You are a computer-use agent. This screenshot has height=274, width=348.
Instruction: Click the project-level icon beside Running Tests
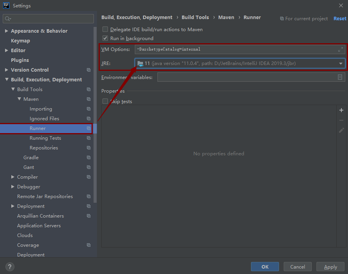pos(88,138)
